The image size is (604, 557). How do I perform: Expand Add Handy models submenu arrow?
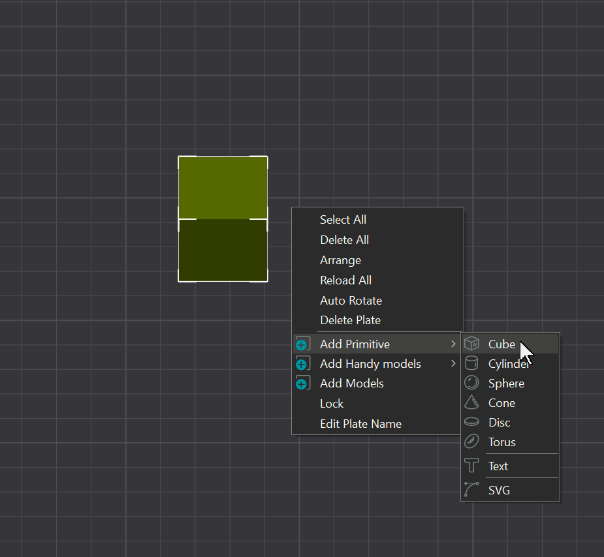click(453, 363)
